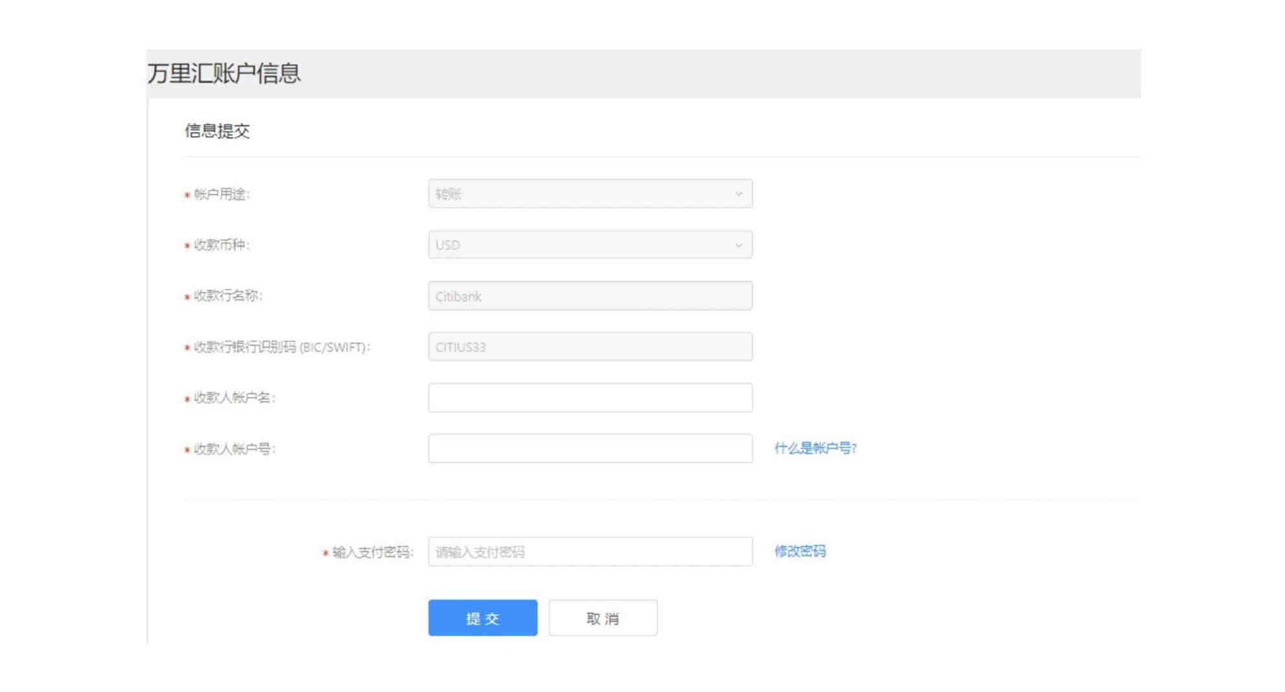The height and width of the screenshot is (692, 1285).
Task: Click the 收款行名称 label
Action: pyautogui.click(x=228, y=296)
